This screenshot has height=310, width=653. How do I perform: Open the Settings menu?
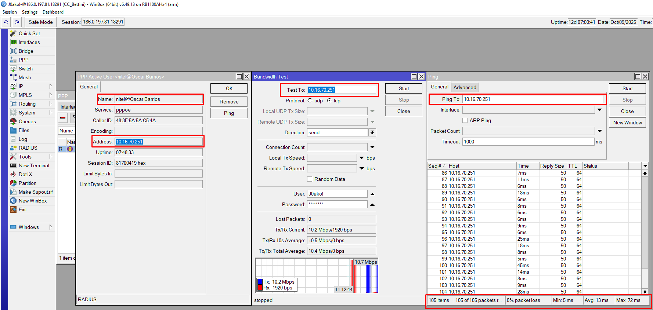point(29,12)
